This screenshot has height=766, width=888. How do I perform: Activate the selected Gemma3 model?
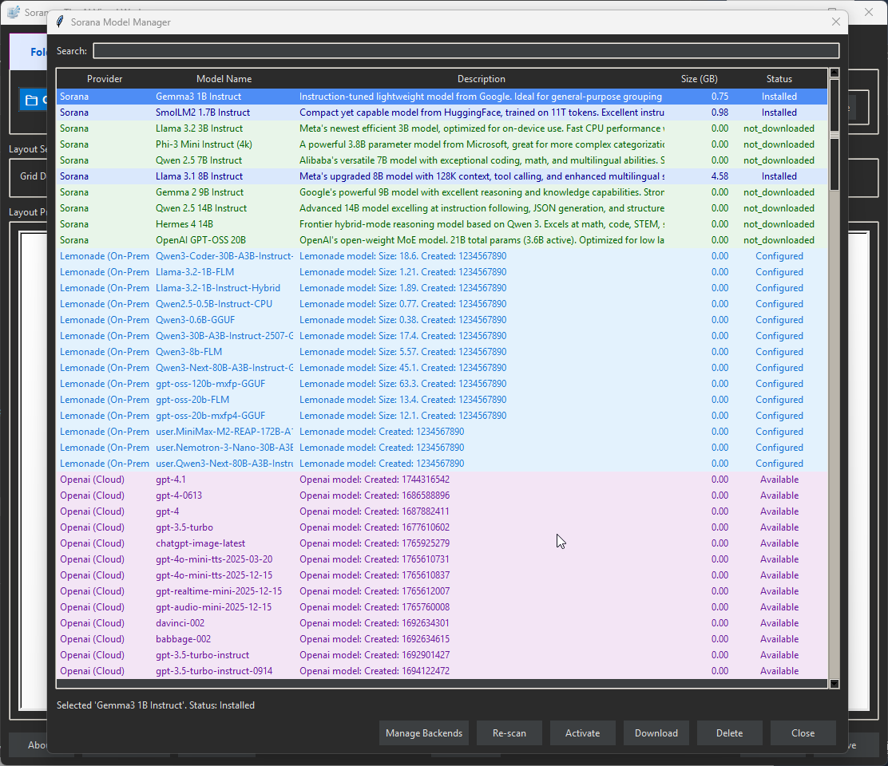(x=582, y=732)
